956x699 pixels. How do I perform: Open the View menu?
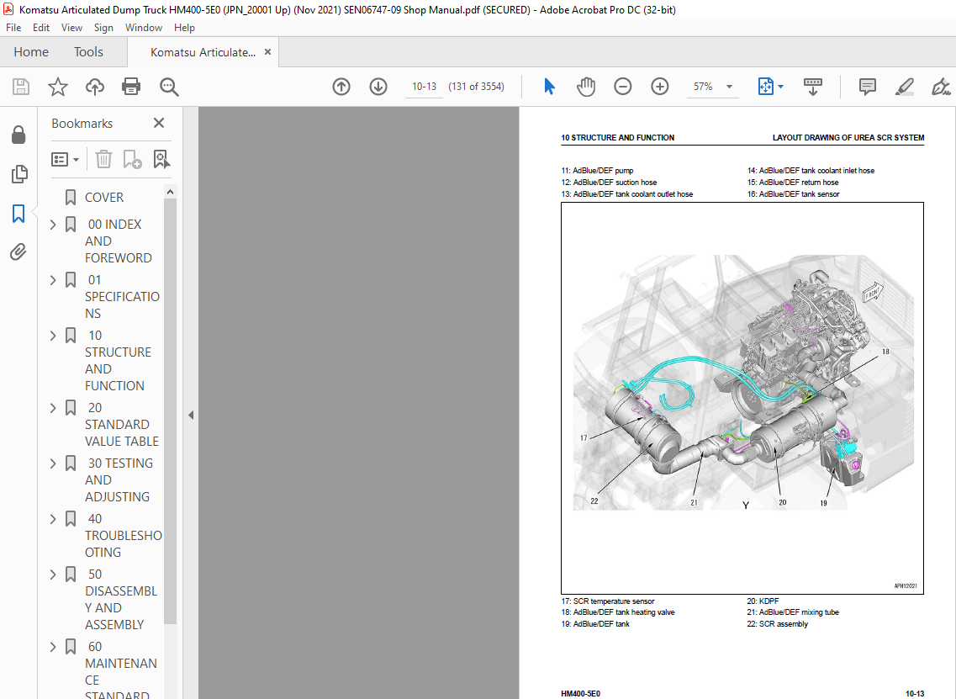(71, 28)
